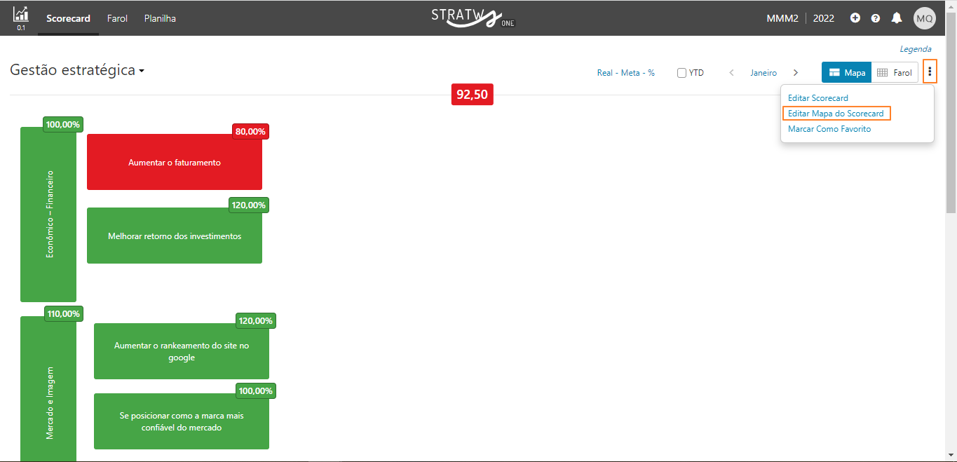Open Aumentar o rankeamento do site card

point(182,351)
